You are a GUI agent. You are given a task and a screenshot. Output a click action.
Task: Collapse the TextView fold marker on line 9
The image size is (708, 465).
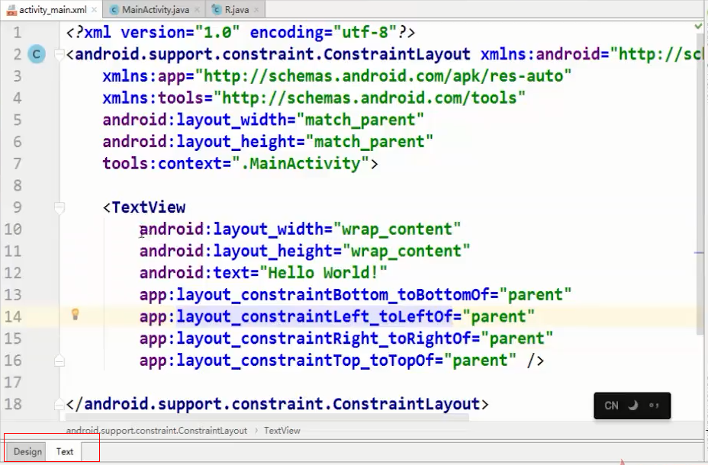[60, 207]
